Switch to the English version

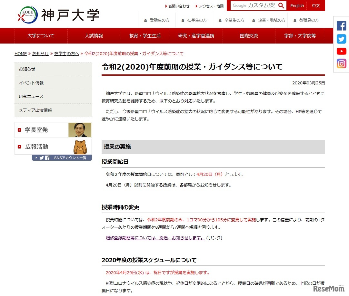coord(297,5)
